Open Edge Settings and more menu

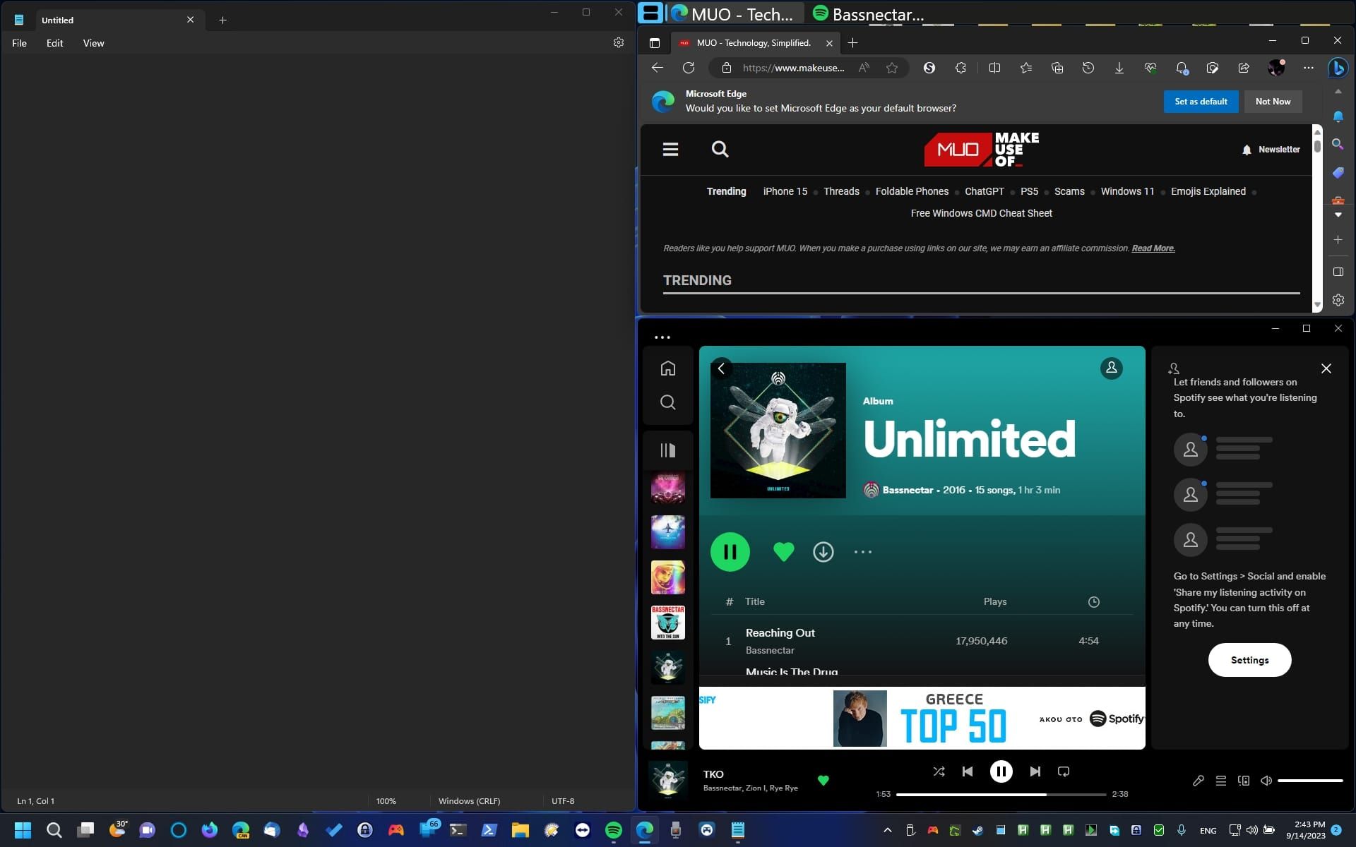pos(1308,68)
